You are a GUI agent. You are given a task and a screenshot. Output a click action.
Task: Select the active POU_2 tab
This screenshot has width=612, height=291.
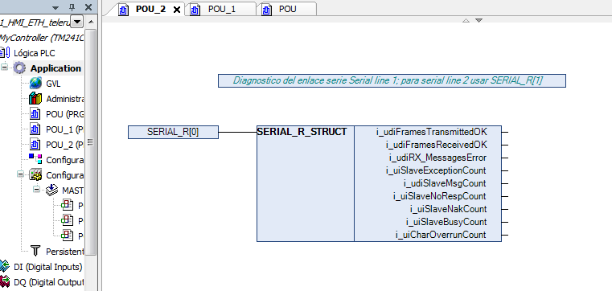150,10
